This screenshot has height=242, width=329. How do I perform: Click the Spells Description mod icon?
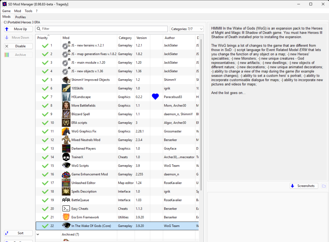66,192
